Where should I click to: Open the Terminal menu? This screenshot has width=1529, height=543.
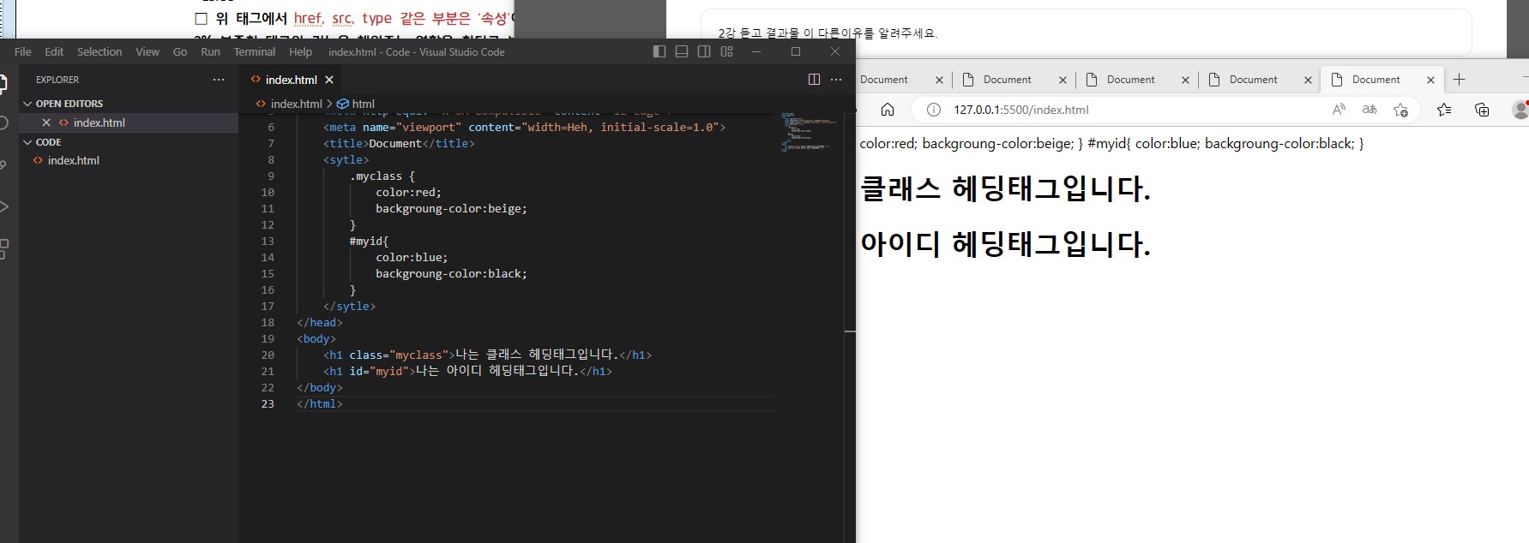click(255, 51)
